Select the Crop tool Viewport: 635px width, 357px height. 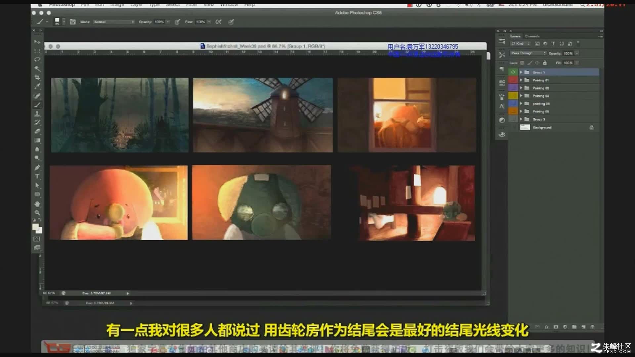(x=37, y=77)
